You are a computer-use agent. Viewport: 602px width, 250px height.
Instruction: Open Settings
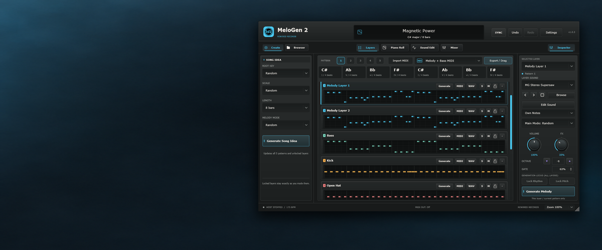click(x=551, y=32)
